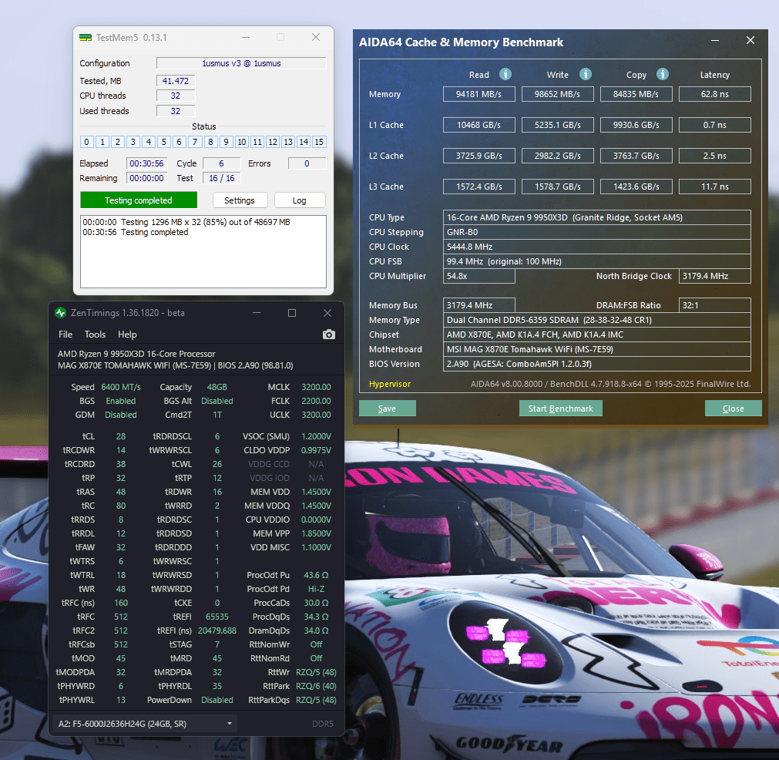Click tREFI value 65535 in ZenTimings
Image resolution: width=779 pixels, height=760 pixels.
pyautogui.click(x=217, y=617)
